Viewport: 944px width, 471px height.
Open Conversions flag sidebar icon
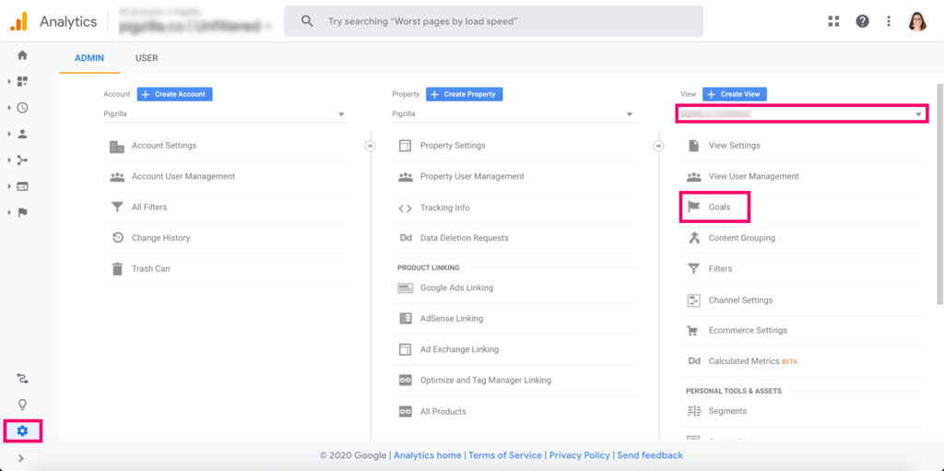coord(22,213)
